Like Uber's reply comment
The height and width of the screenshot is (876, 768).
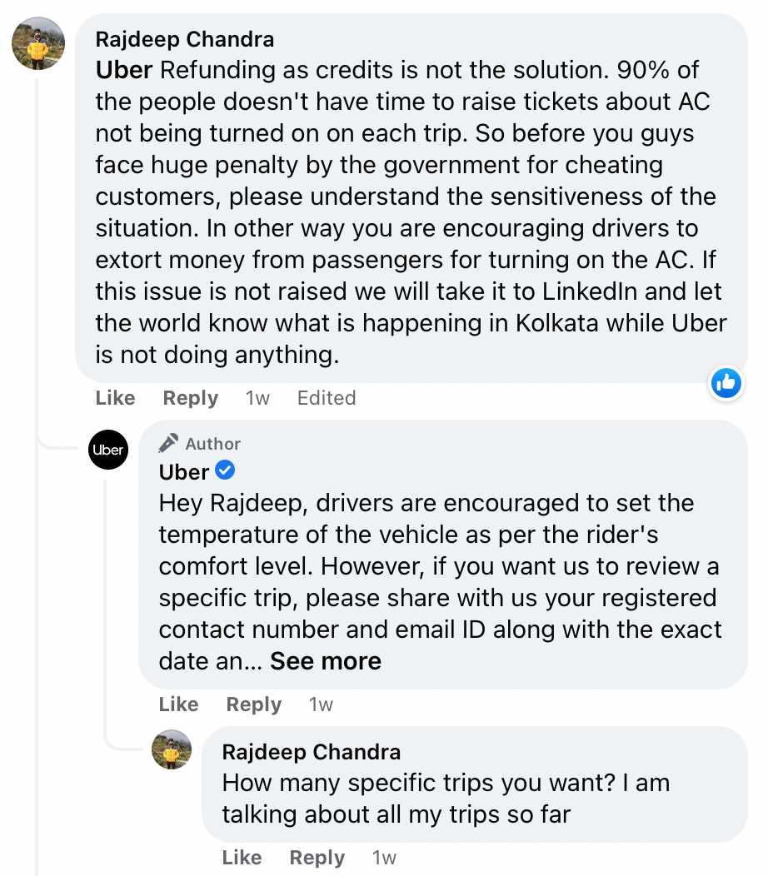click(x=178, y=704)
